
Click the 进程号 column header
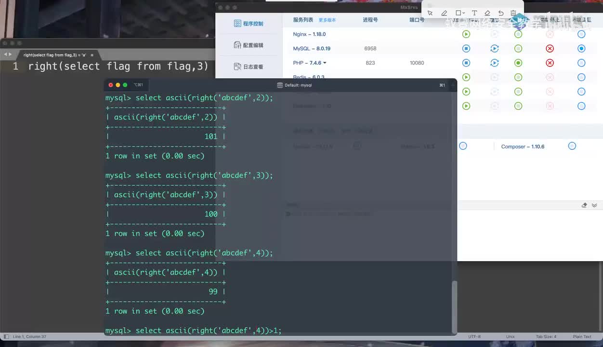tap(370, 20)
